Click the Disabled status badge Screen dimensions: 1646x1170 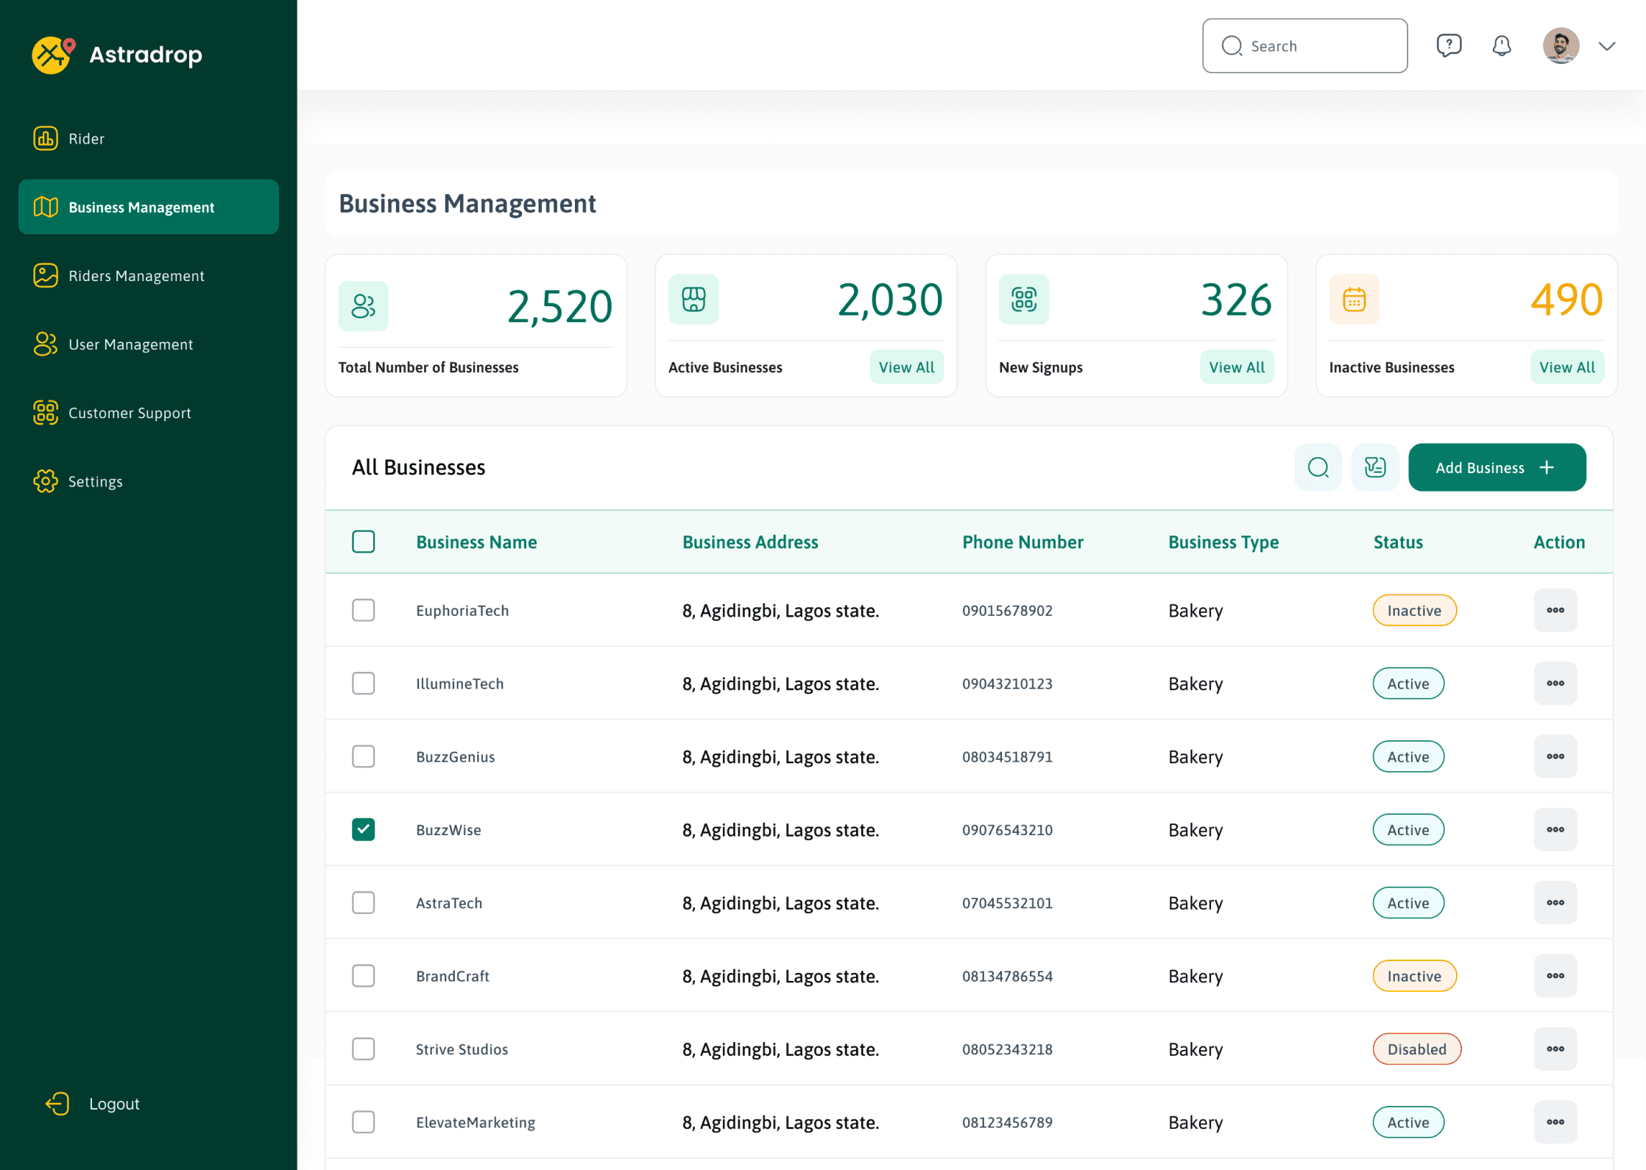click(1416, 1049)
